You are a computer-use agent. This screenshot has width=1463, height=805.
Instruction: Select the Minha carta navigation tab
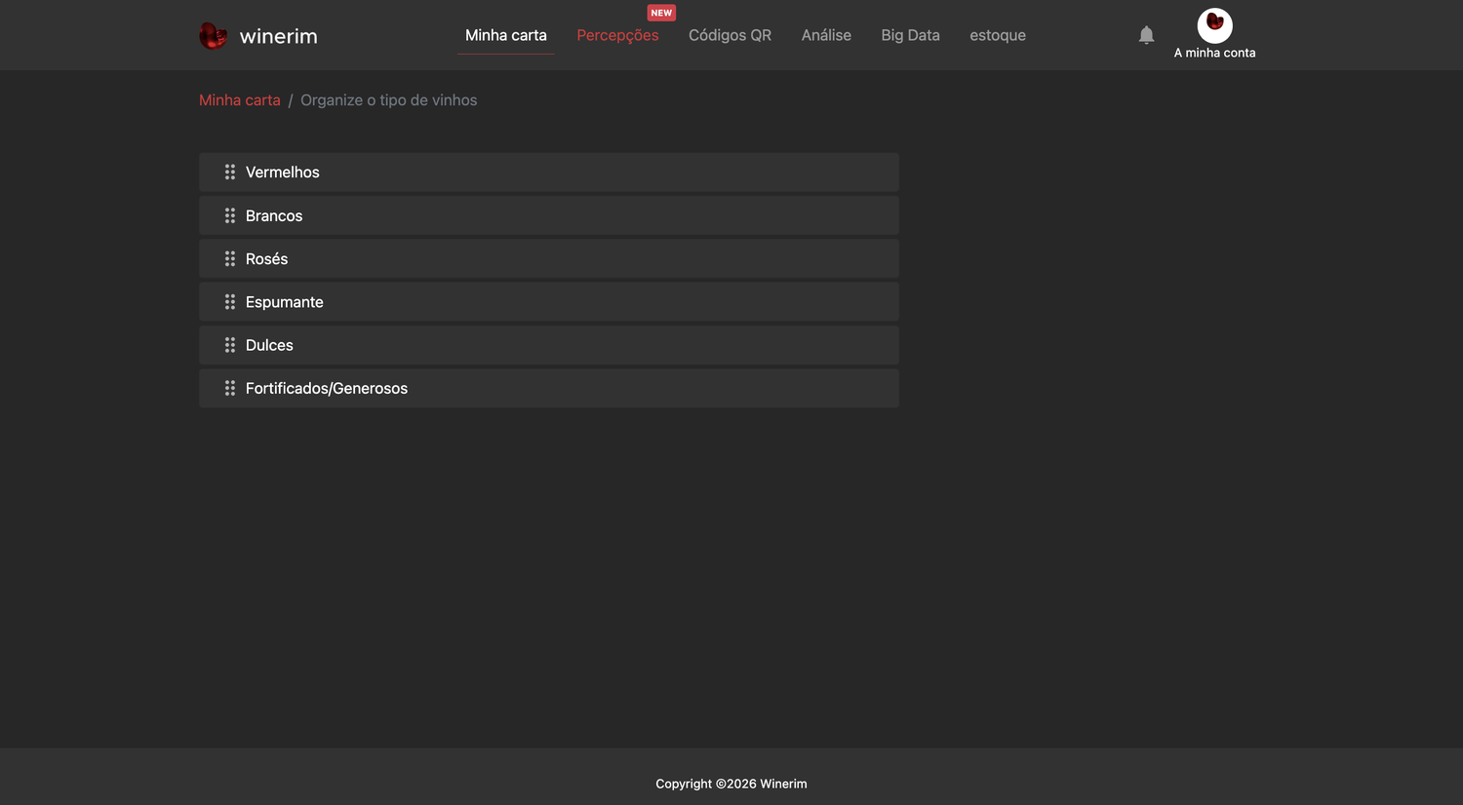coord(506,35)
